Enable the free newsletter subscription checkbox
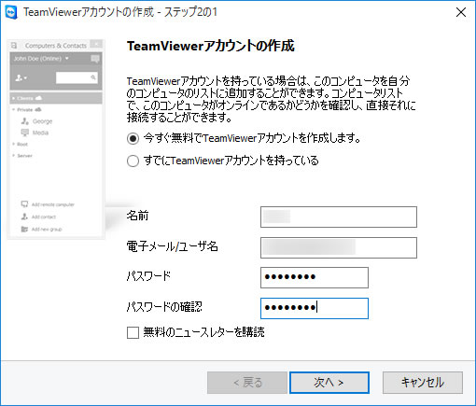The height and width of the screenshot is (406, 476). pyautogui.click(x=133, y=332)
